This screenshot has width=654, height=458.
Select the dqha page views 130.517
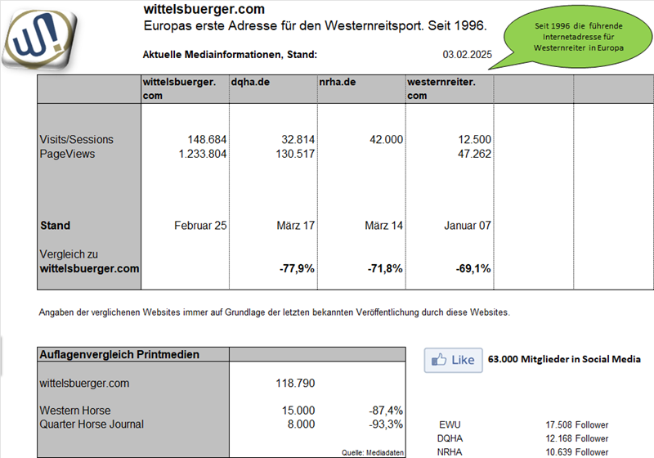coord(295,154)
